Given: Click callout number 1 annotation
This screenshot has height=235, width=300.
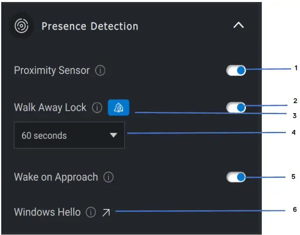Looking at the screenshot, I should click(x=296, y=68).
